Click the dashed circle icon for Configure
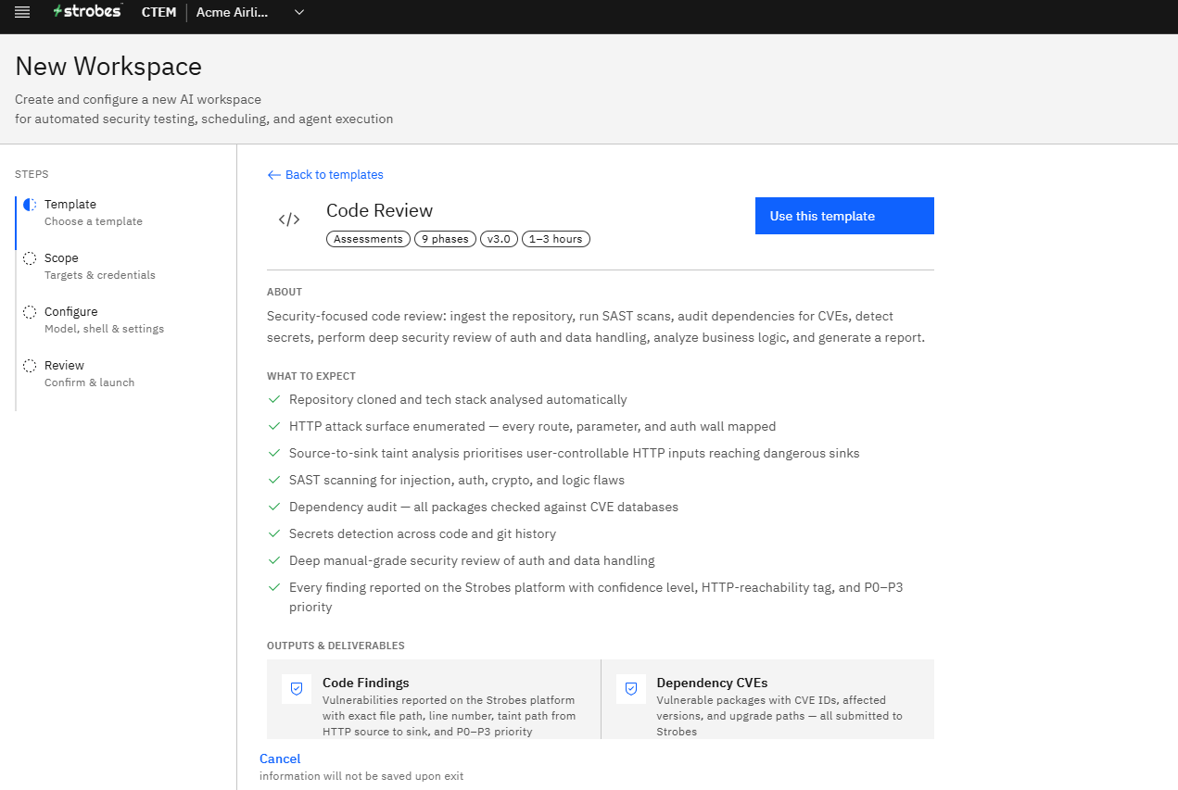 tap(30, 312)
